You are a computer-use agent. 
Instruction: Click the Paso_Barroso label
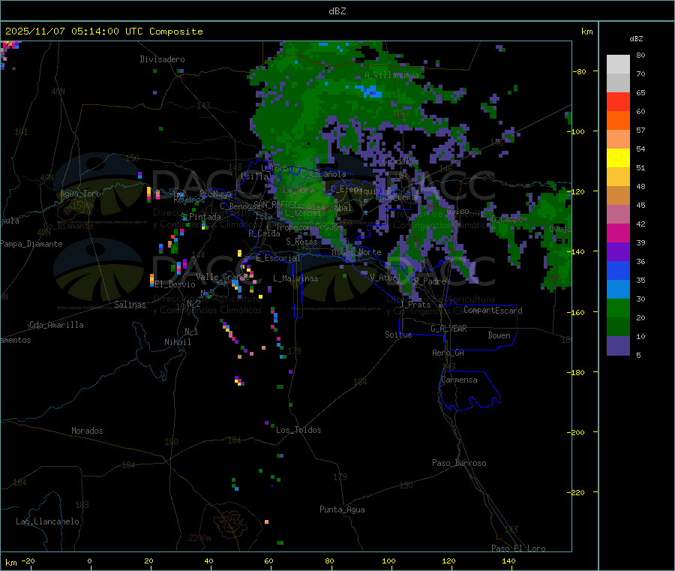point(459,463)
